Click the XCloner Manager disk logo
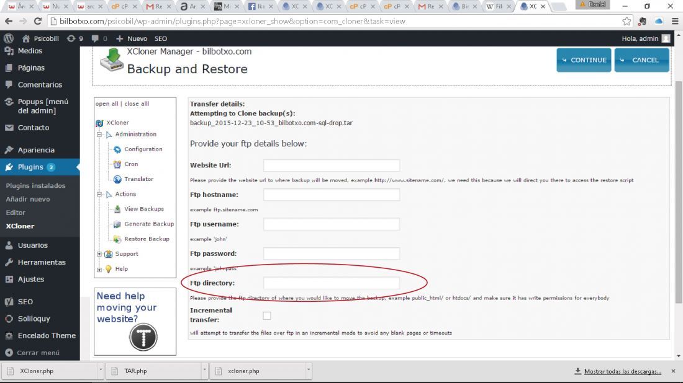The width and height of the screenshot is (683, 383). pos(112,60)
